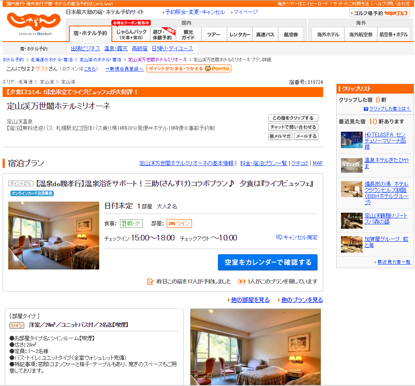This screenshot has height=386, width=415.
Task: Go to ホテル予約 breadcrumb
Action: (x=13, y=60)
